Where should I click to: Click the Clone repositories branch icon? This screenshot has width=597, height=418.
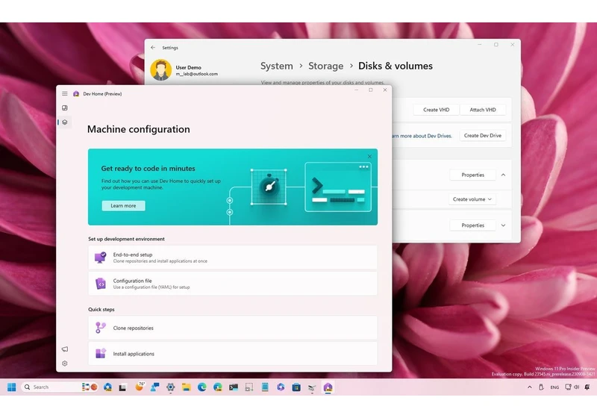(x=101, y=328)
